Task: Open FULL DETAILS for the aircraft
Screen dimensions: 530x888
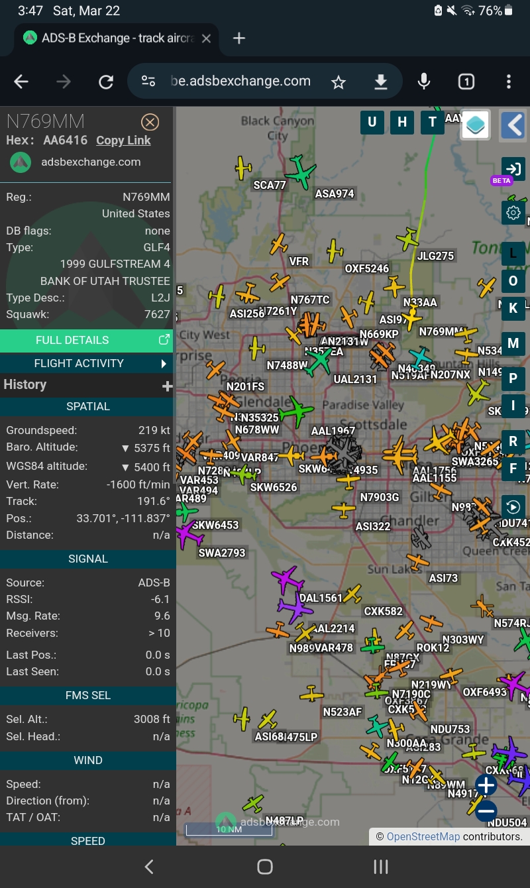Action: [86, 340]
